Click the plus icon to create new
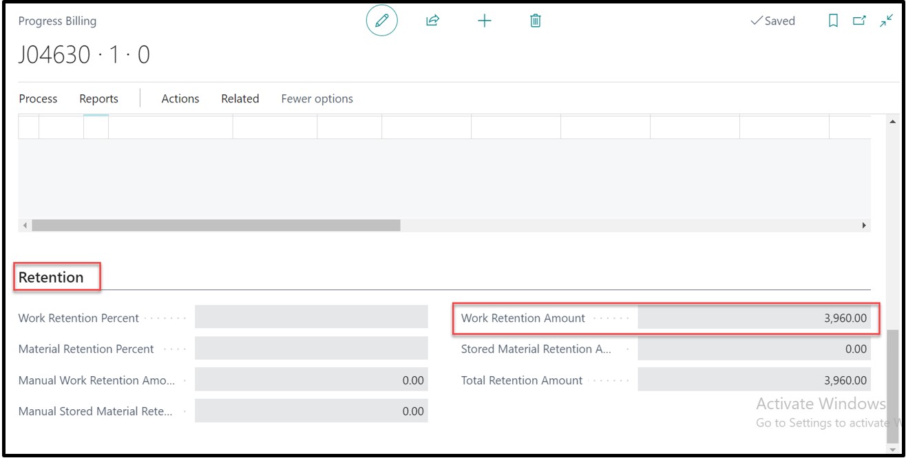The image size is (906, 458). [x=485, y=21]
